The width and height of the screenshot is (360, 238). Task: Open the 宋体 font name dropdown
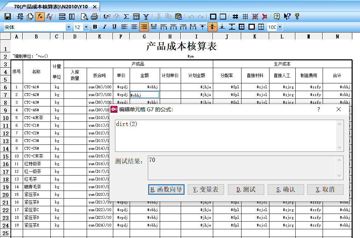click(69, 27)
